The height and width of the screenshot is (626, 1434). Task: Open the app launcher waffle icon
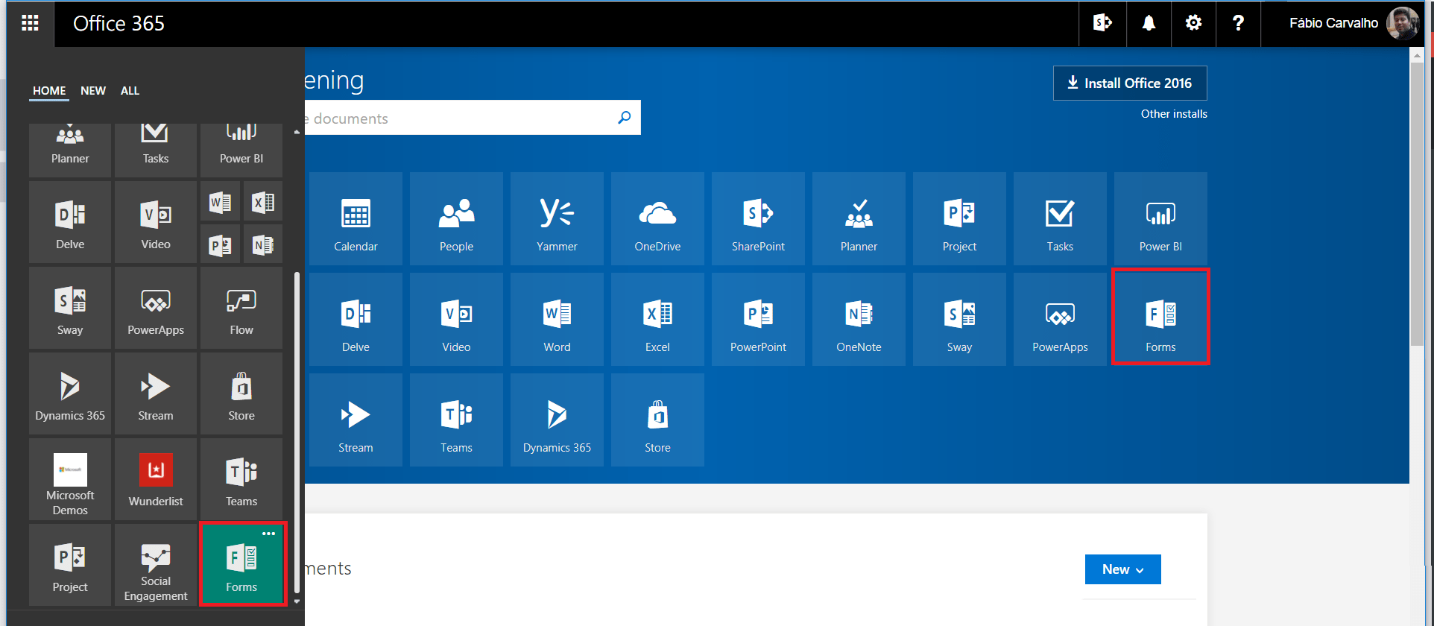pyautogui.click(x=30, y=23)
